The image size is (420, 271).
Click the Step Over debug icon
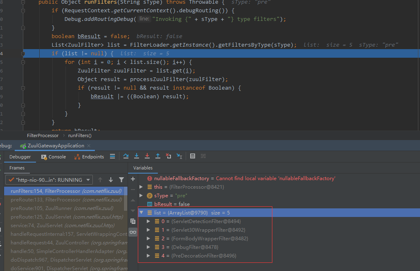[126, 156]
